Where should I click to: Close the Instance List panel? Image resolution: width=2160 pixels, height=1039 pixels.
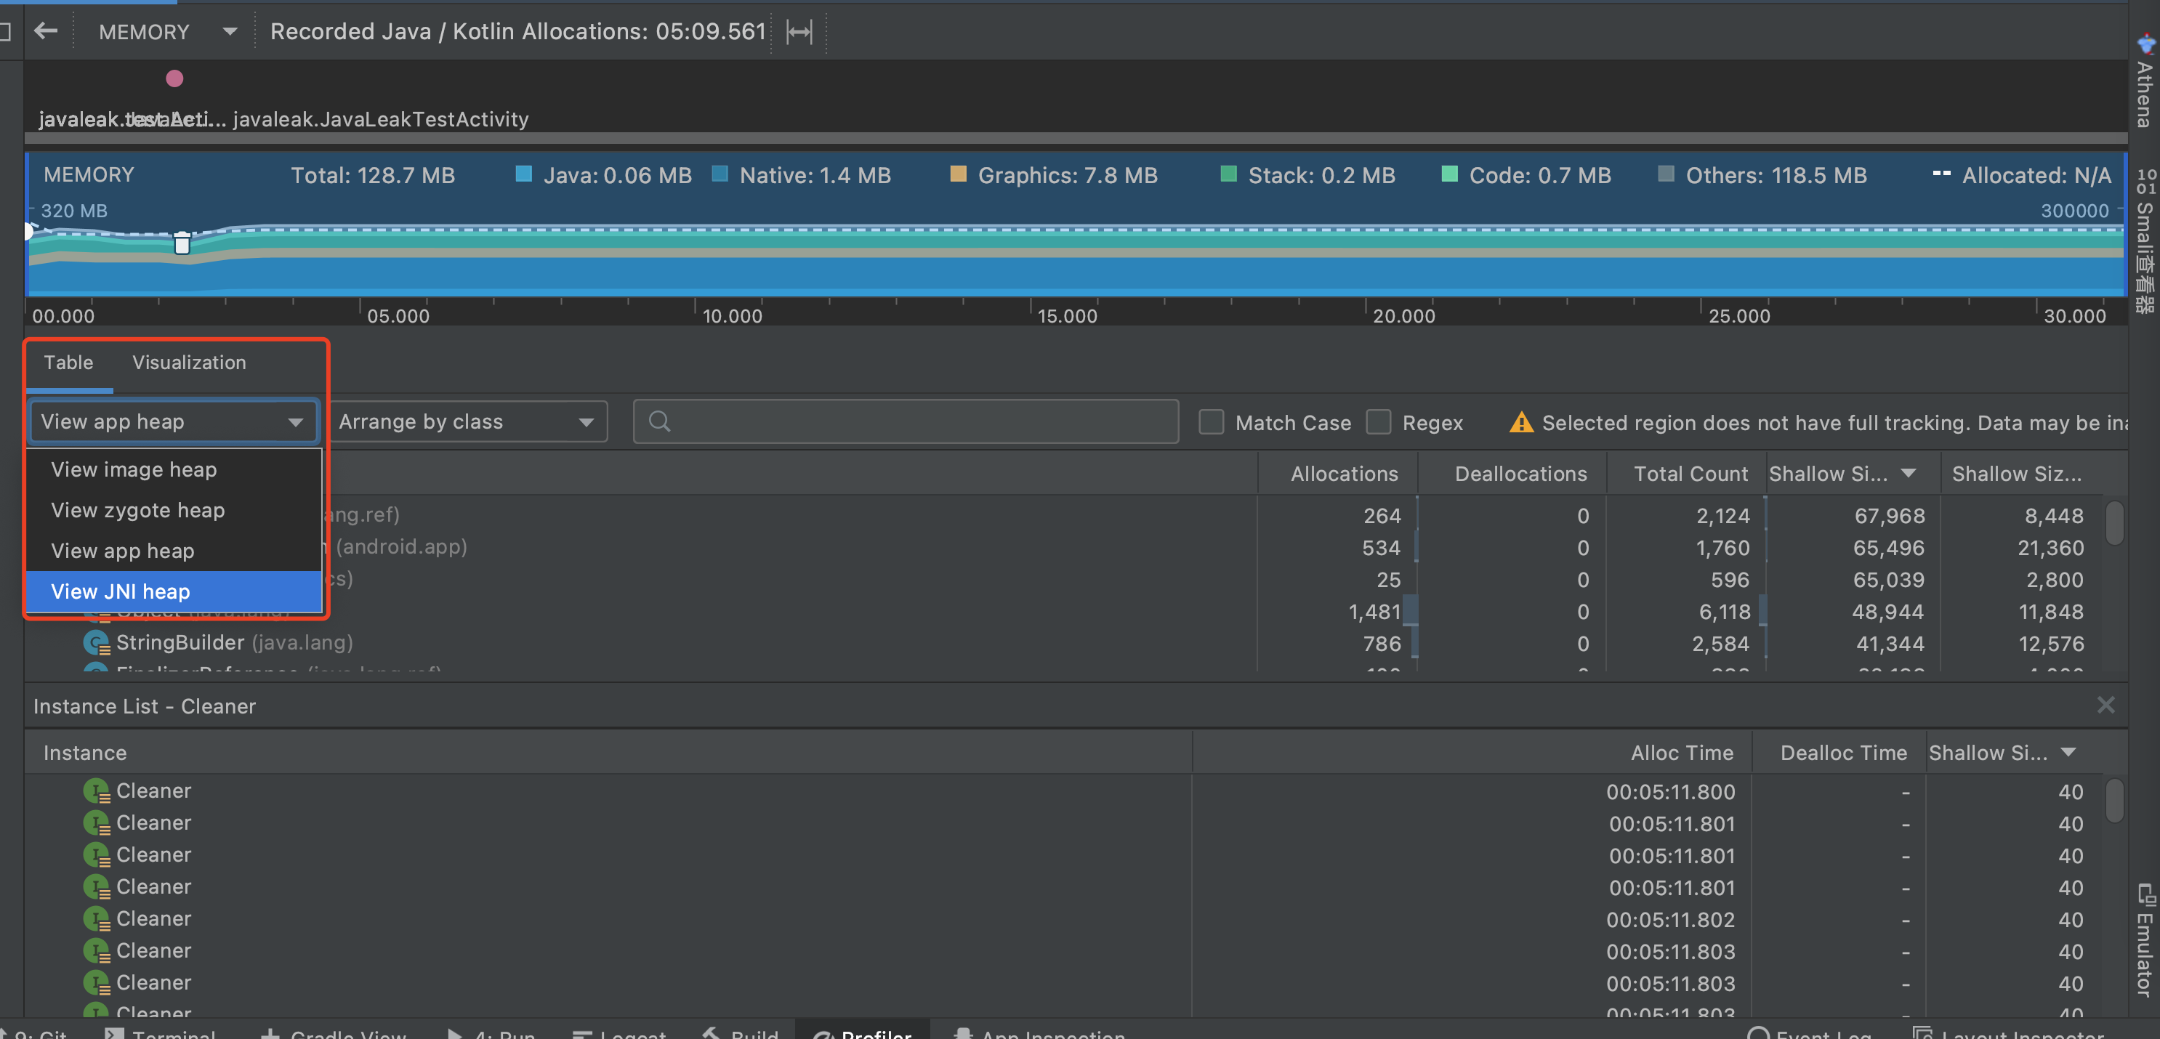(x=2105, y=706)
